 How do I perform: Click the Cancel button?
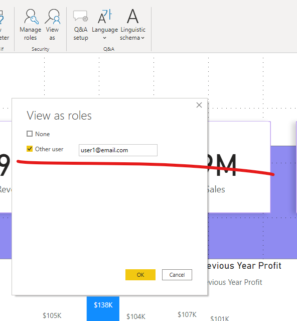click(177, 275)
